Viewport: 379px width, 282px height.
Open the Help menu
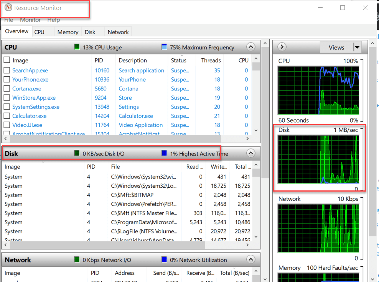tap(53, 20)
